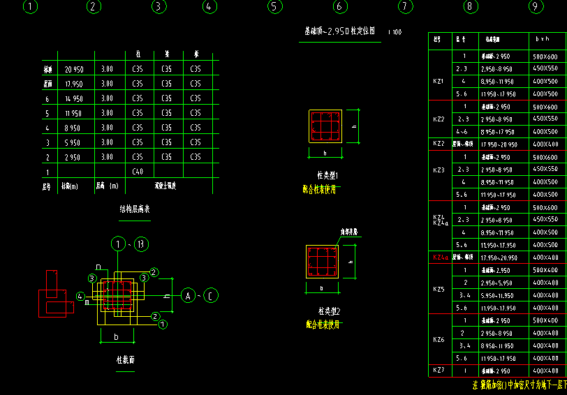Viewport: 567px width, 395px height.
Task: Pick top grid axis bubble 8
Action: [471, 6]
